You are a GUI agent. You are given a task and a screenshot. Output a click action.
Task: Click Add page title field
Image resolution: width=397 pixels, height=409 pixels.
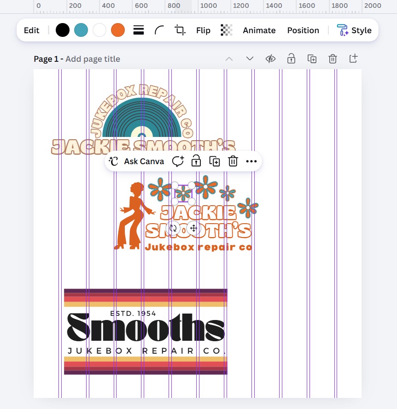pyautogui.click(x=93, y=59)
